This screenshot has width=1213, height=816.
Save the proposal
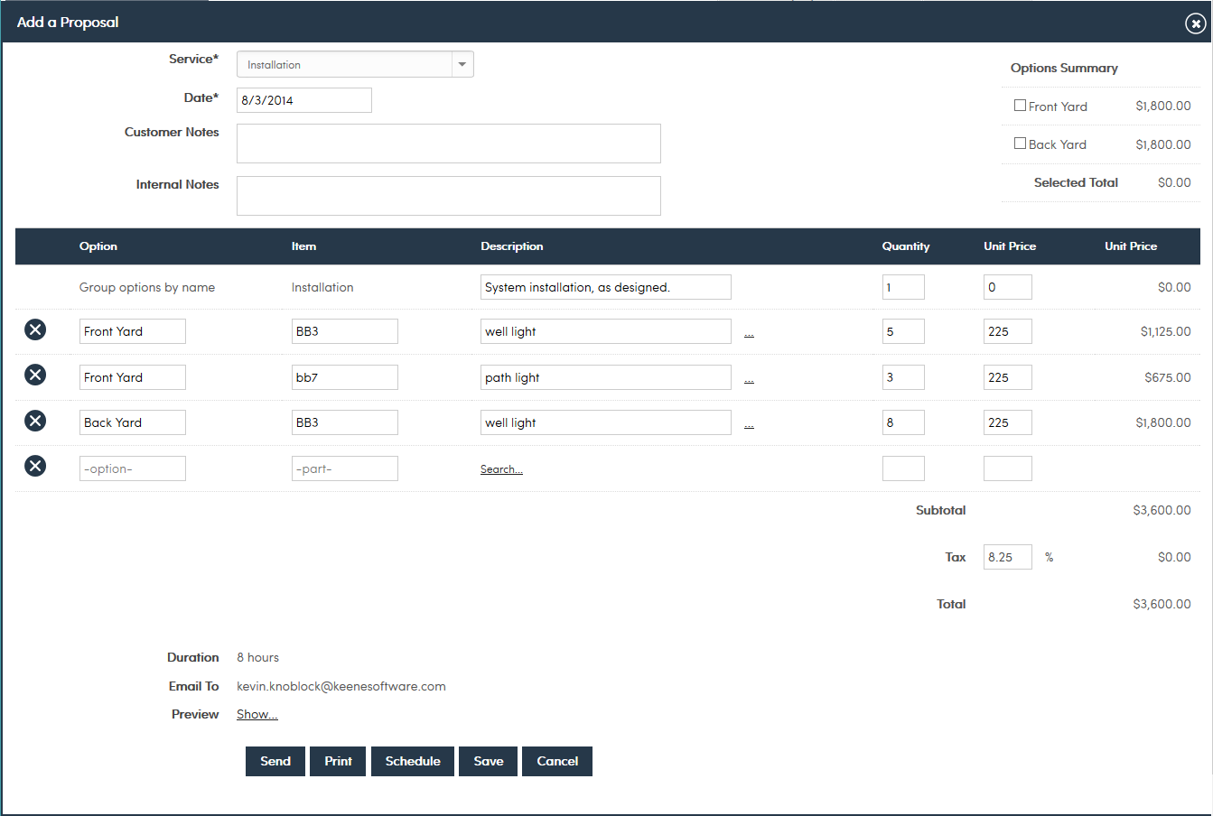488,761
